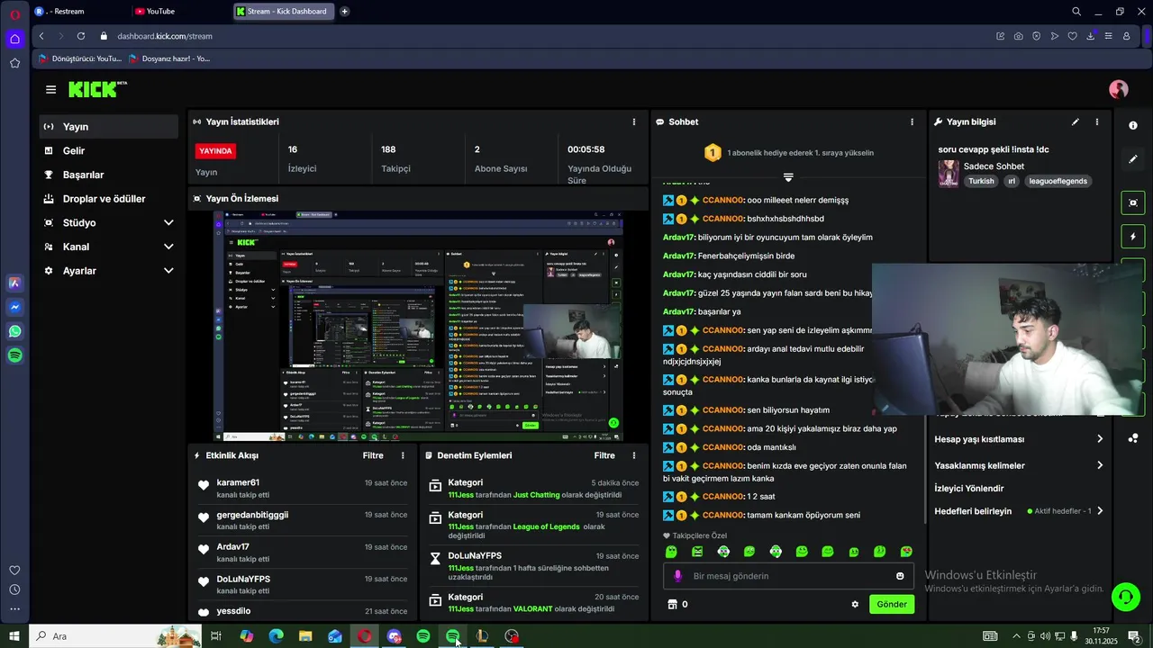
Task: Open Opera downloads icon
Action: tap(1090, 36)
